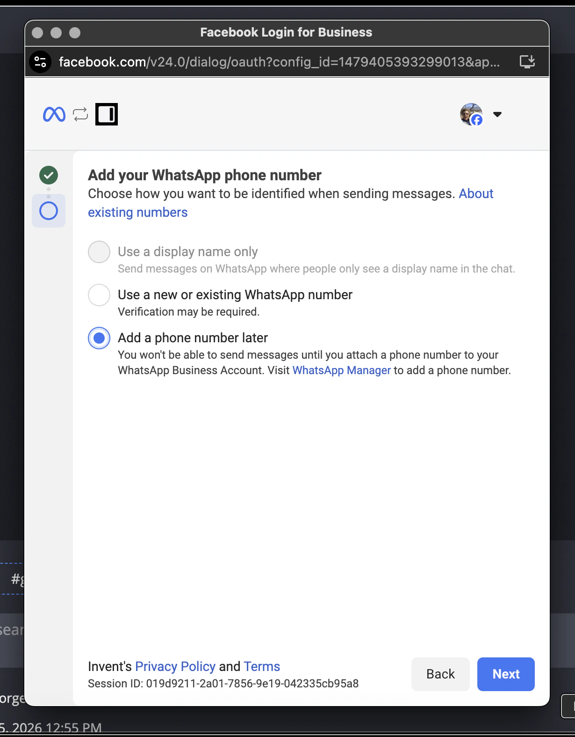
Task: Select 'Use a new or existing WhatsApp number'
Action: (99, 295)
